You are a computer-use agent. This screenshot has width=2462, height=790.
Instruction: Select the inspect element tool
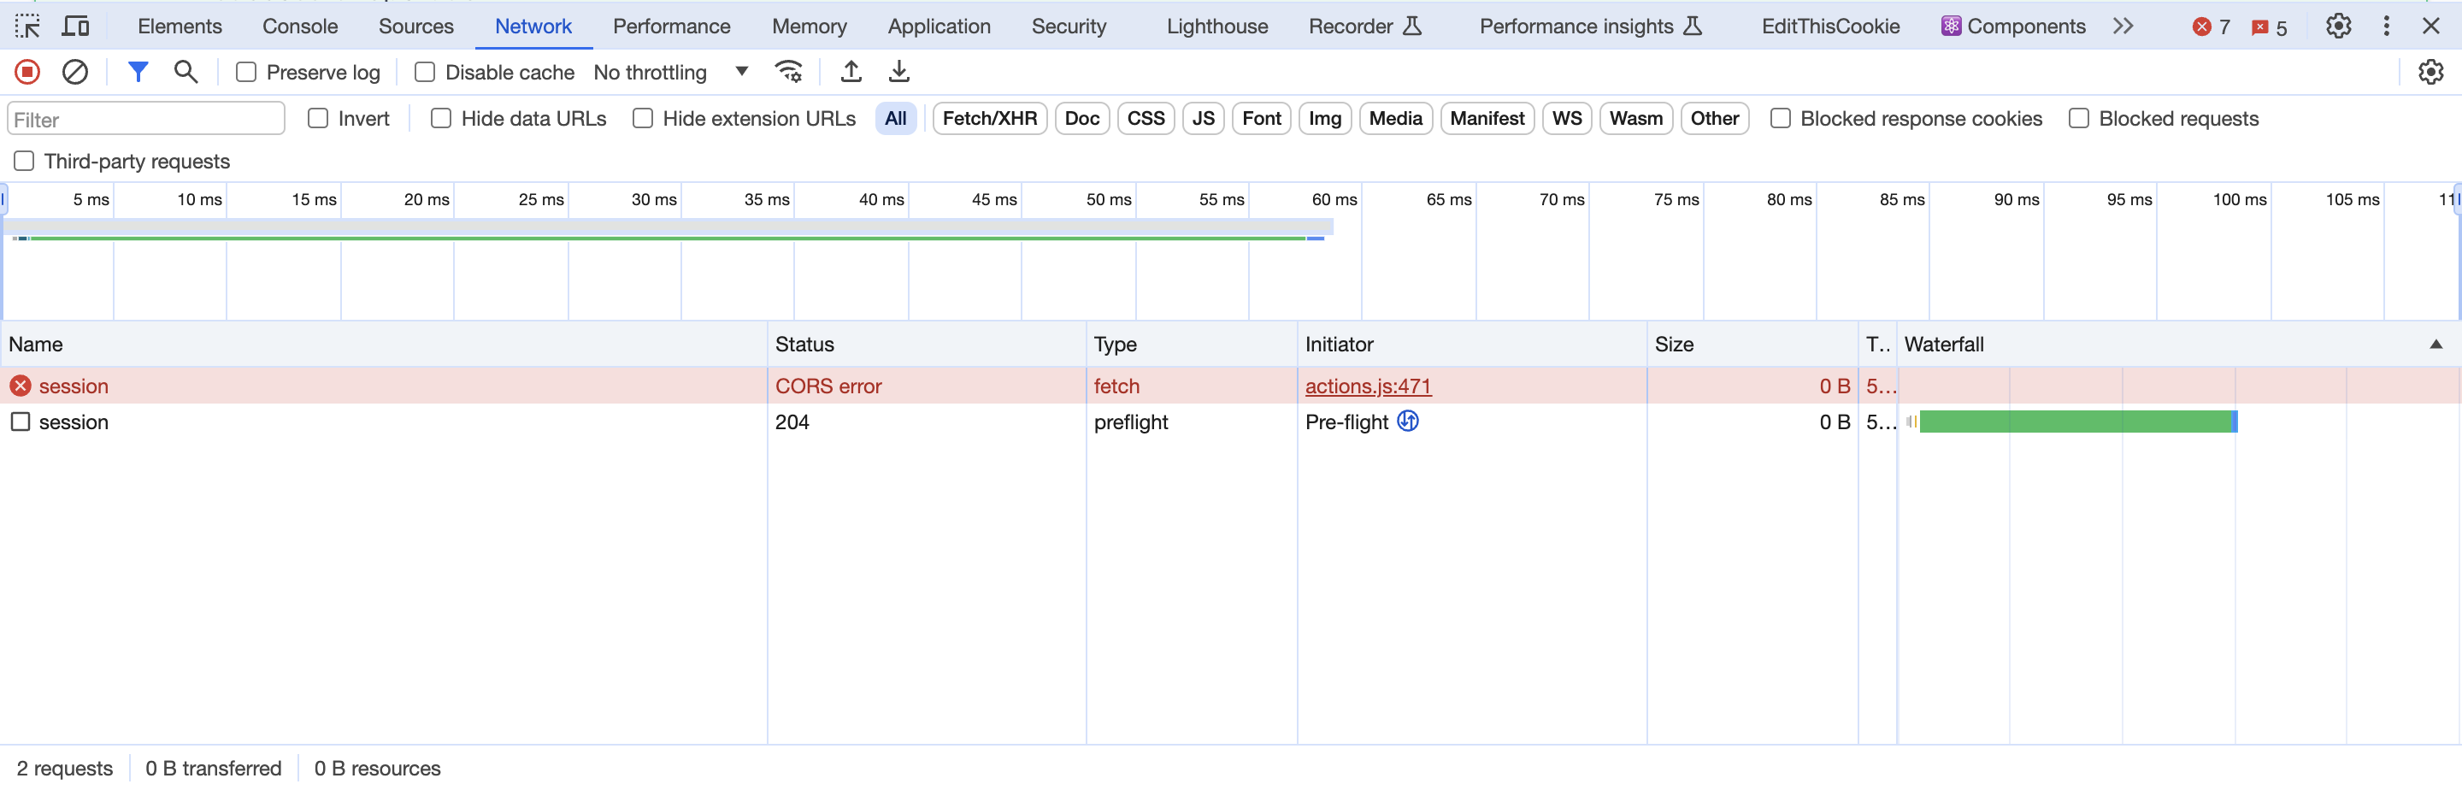point(27,26)
